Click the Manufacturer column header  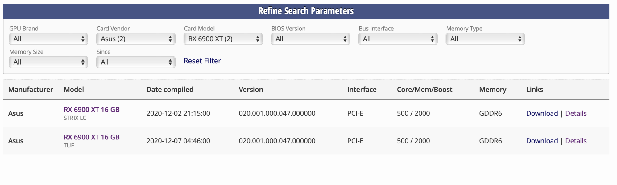pyautogui.click(x=31, y=90)
